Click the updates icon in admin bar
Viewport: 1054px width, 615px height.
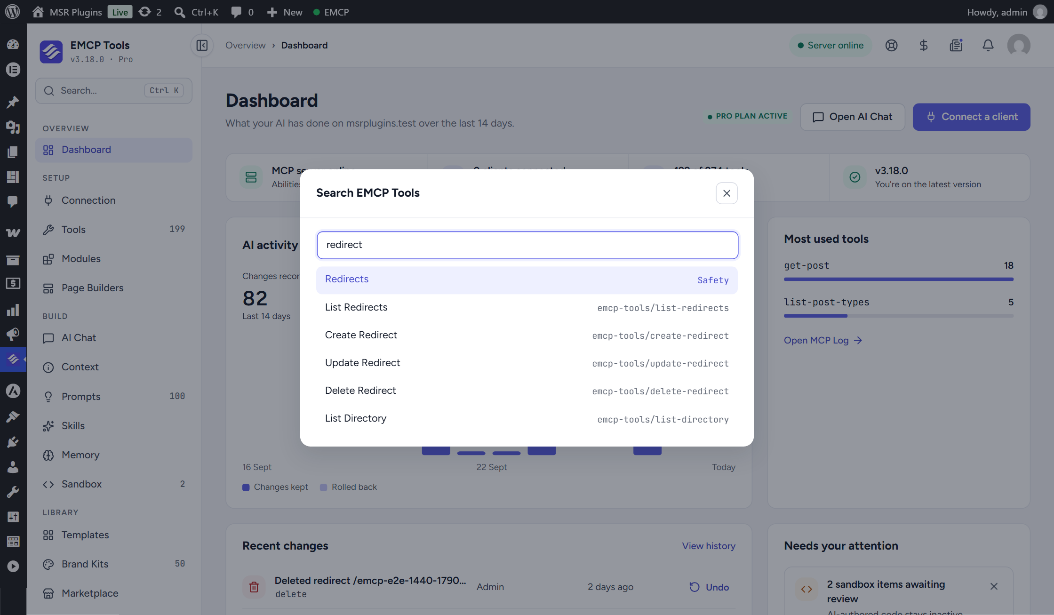(x=150, y=12)
